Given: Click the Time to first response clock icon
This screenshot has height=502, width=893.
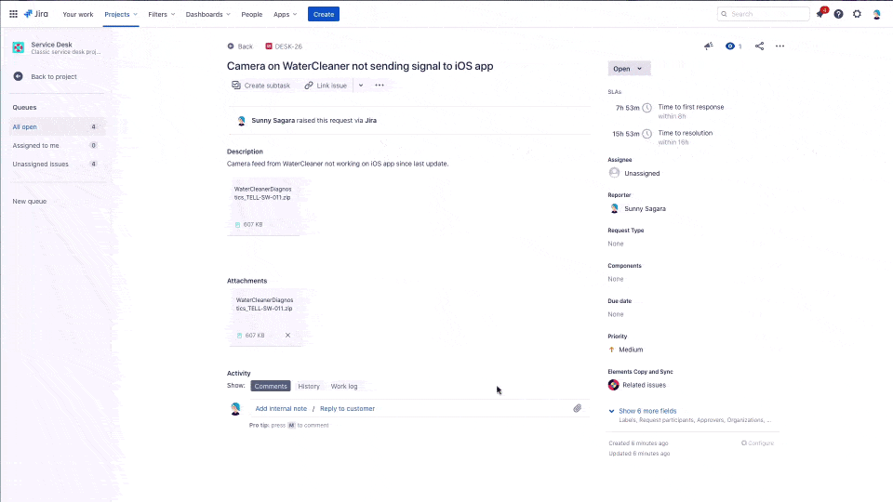Looking at the screenshot, I should [x=647, y=108].
